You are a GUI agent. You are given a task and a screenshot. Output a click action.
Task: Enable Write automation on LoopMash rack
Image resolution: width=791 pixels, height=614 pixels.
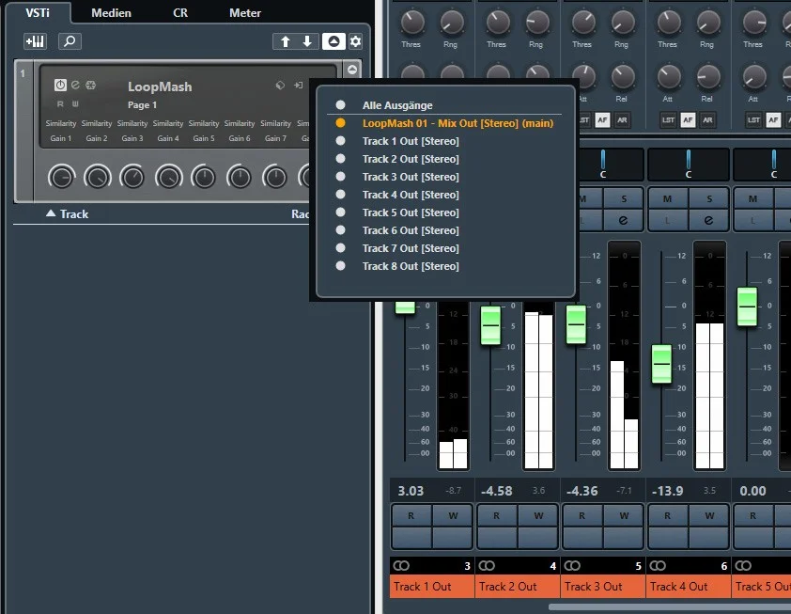point(75,104)
